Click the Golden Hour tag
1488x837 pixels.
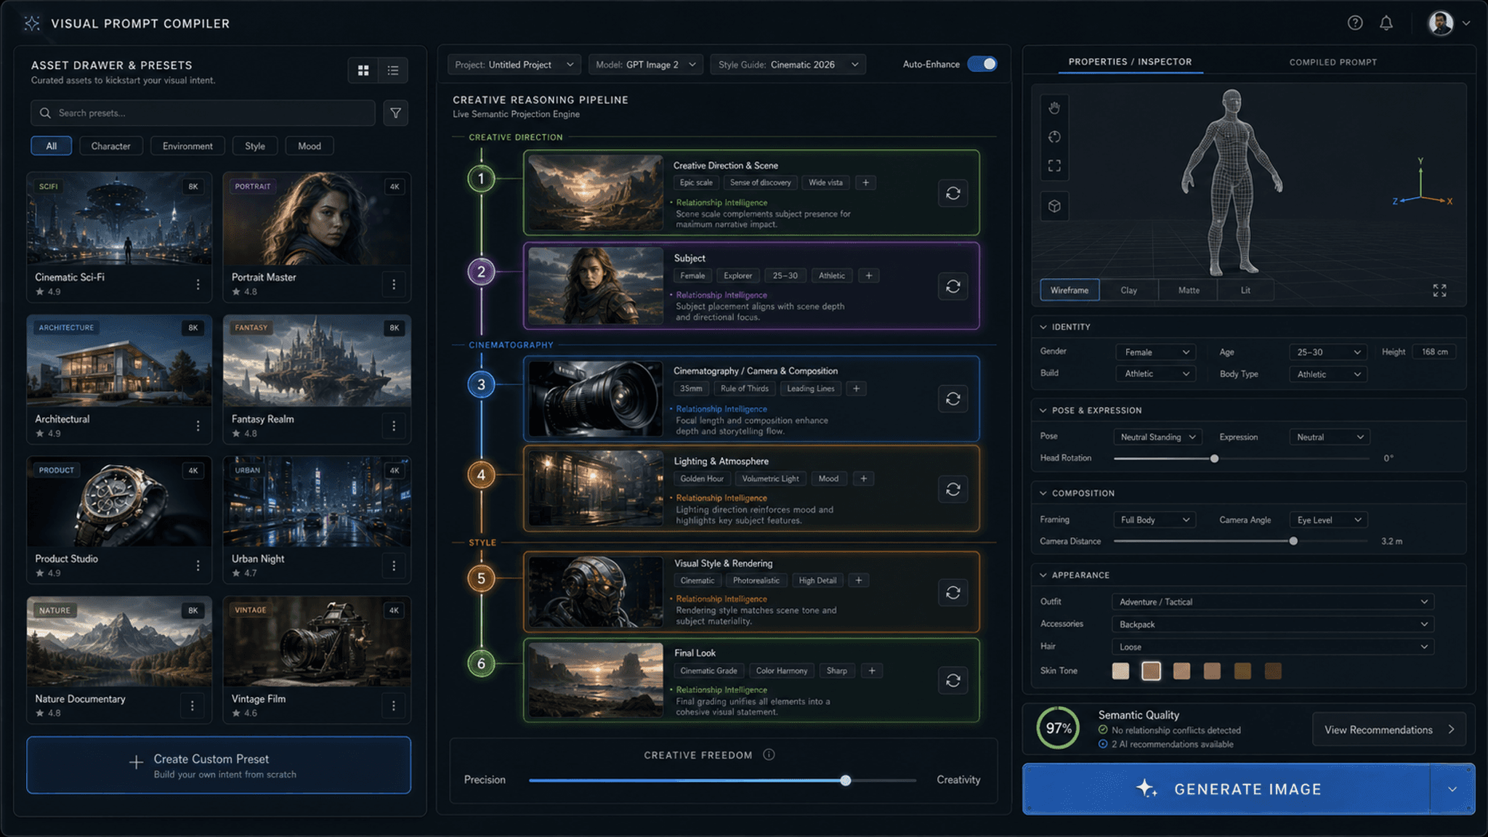point(702,479)
